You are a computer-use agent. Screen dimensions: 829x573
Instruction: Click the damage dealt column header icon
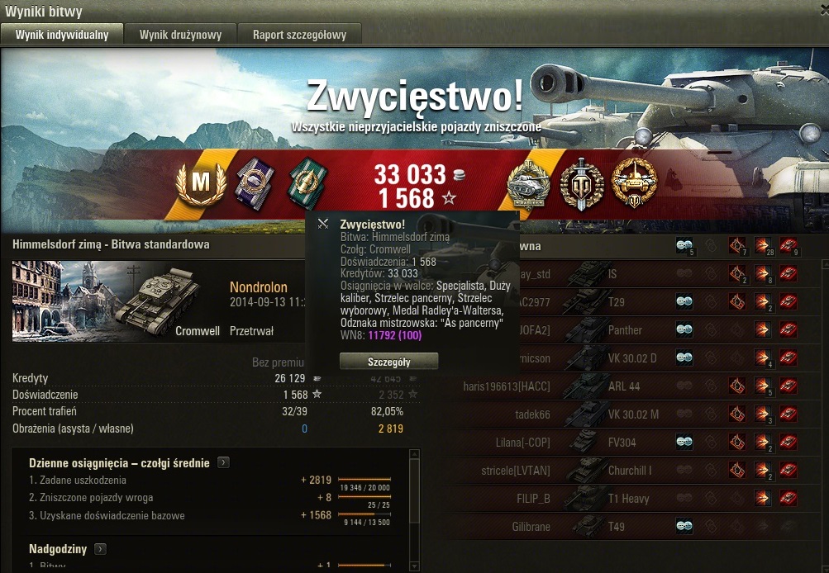(x=762, y=245)
